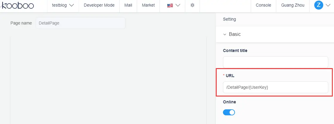Click the Content title input field
The width and height of the screenshot is (334, 124).
(275, 62)
